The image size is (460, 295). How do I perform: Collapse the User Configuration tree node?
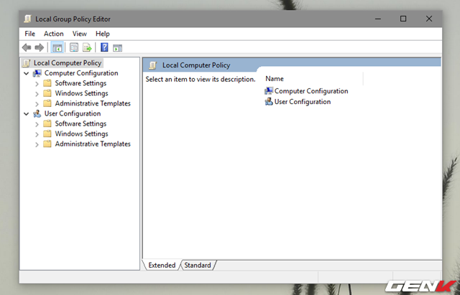27,113
